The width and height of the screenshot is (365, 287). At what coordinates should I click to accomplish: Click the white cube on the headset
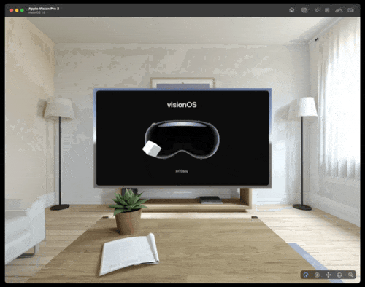pos(152,148)
